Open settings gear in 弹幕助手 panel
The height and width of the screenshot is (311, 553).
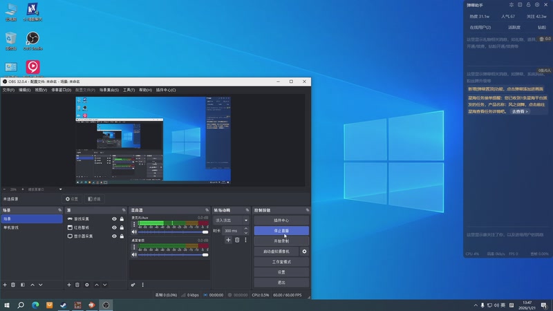(537, 5)
